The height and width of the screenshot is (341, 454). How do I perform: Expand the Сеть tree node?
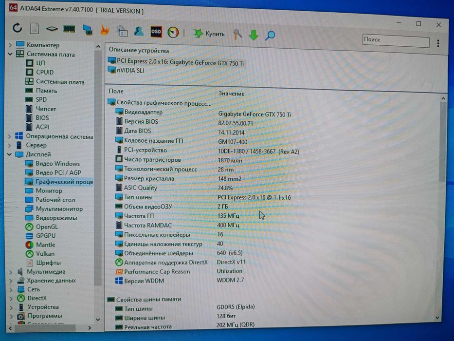(11, 289)
